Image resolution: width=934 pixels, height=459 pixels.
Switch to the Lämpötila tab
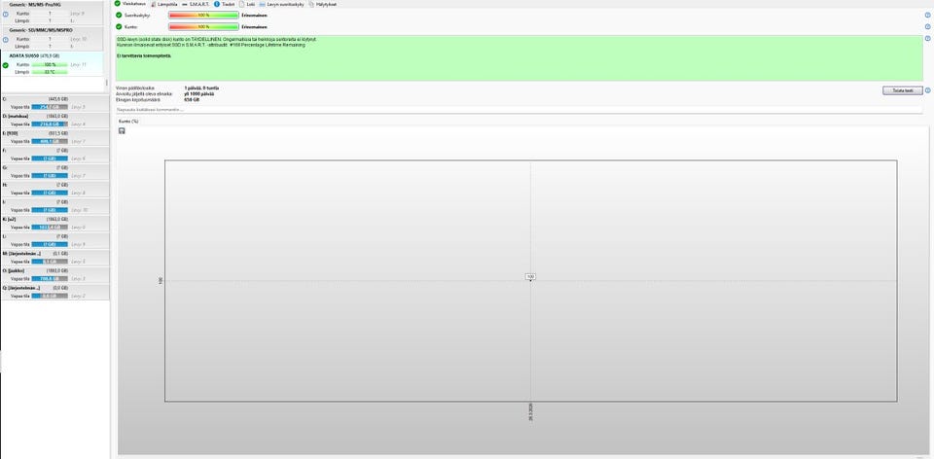[164, 4]
